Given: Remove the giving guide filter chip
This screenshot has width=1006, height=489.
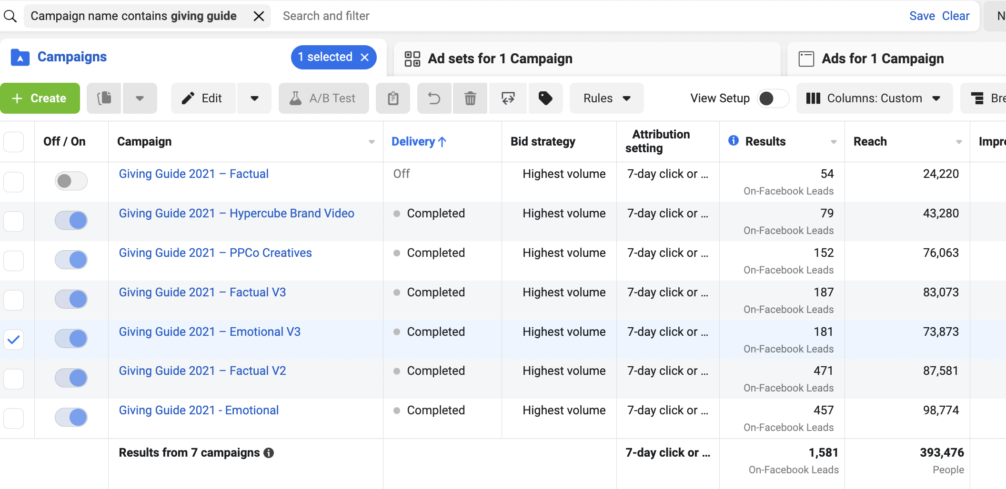Looking at the screenshot, I should click(259, 16).
